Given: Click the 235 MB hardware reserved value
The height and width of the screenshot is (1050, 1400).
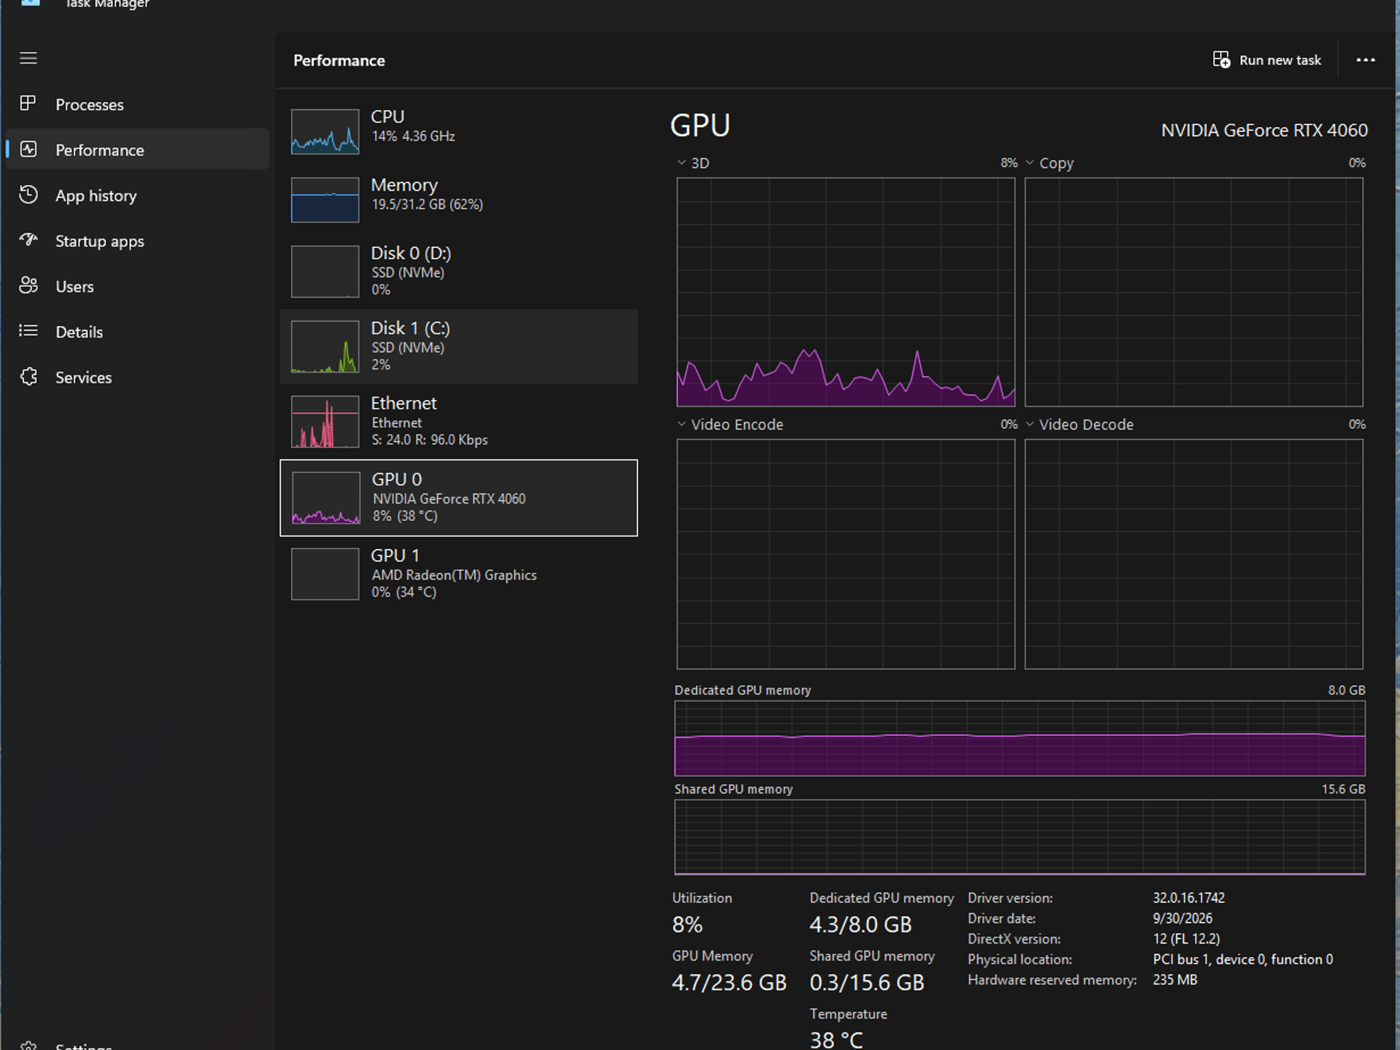Looking at the screenshot, I should click(1175, 980).
